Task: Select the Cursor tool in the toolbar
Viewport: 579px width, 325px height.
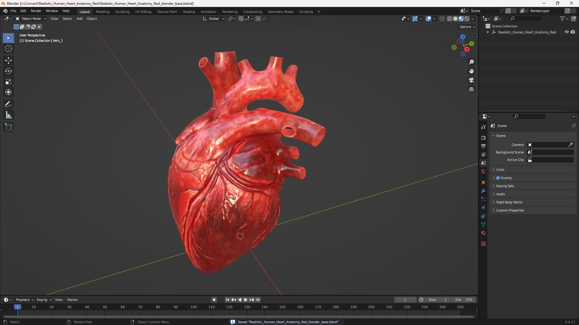Action: tap(8, 48)
